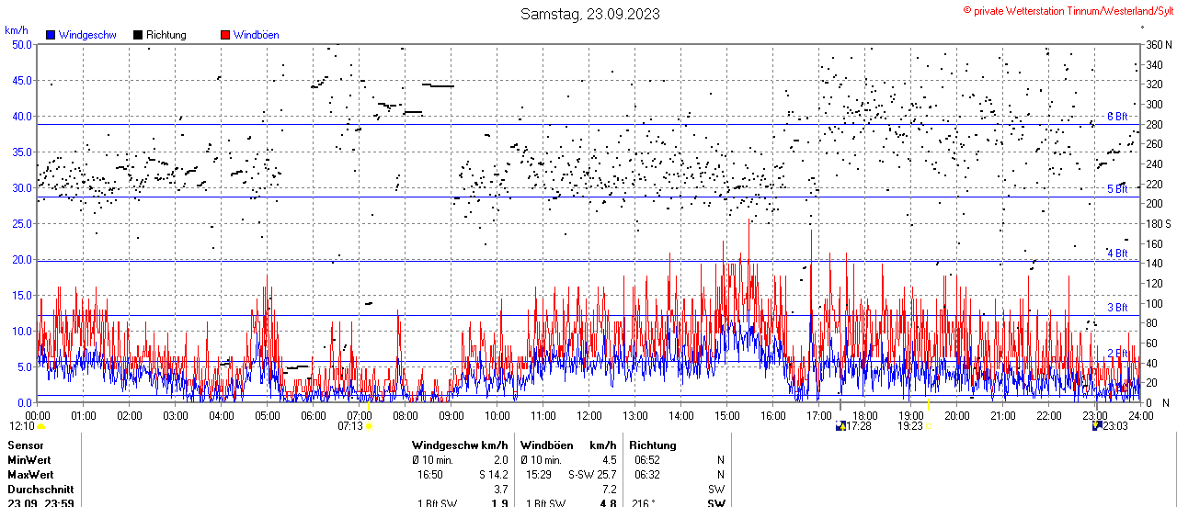Click the '06:32' direction time value
The image size is (1177, 507).
pos(647,475)
